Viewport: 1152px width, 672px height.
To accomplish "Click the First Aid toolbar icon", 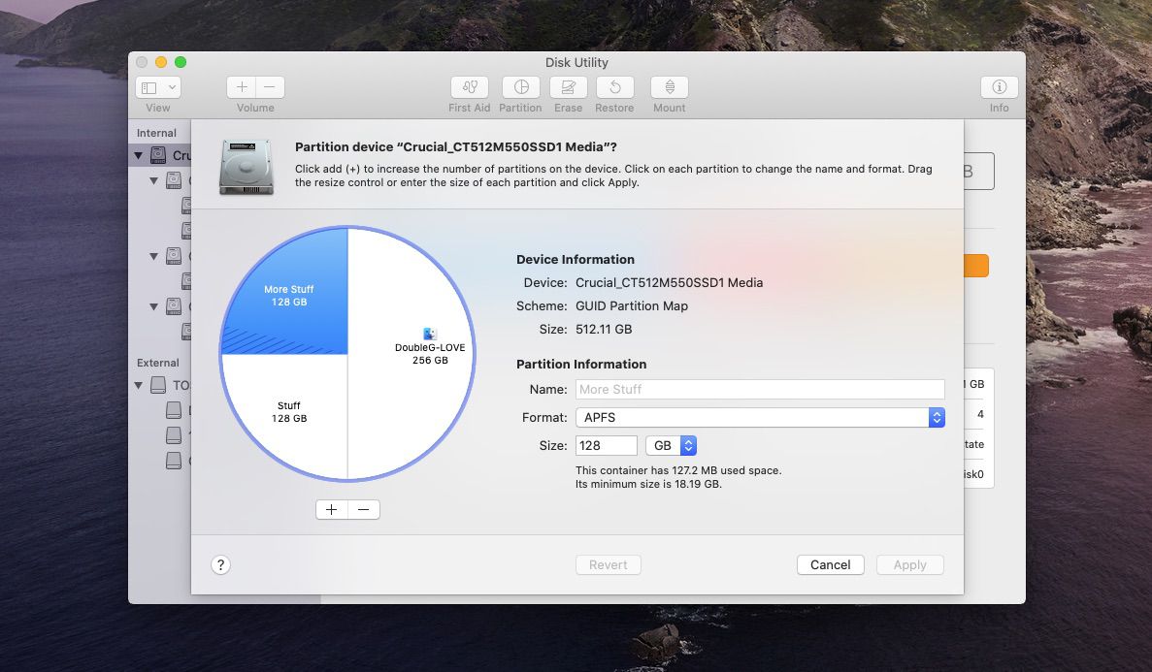I will [x=470, y=87].
